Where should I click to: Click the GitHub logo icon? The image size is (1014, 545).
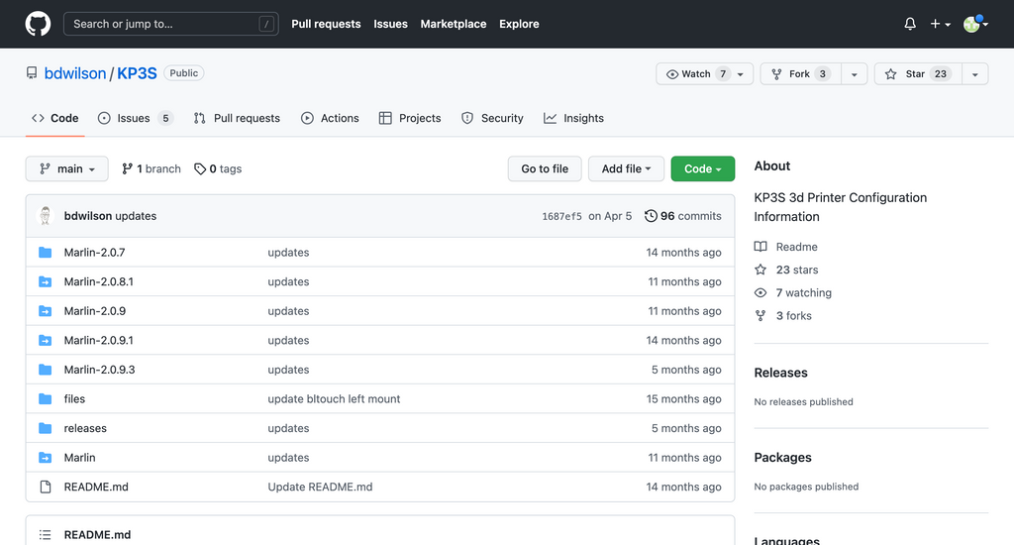38,24
